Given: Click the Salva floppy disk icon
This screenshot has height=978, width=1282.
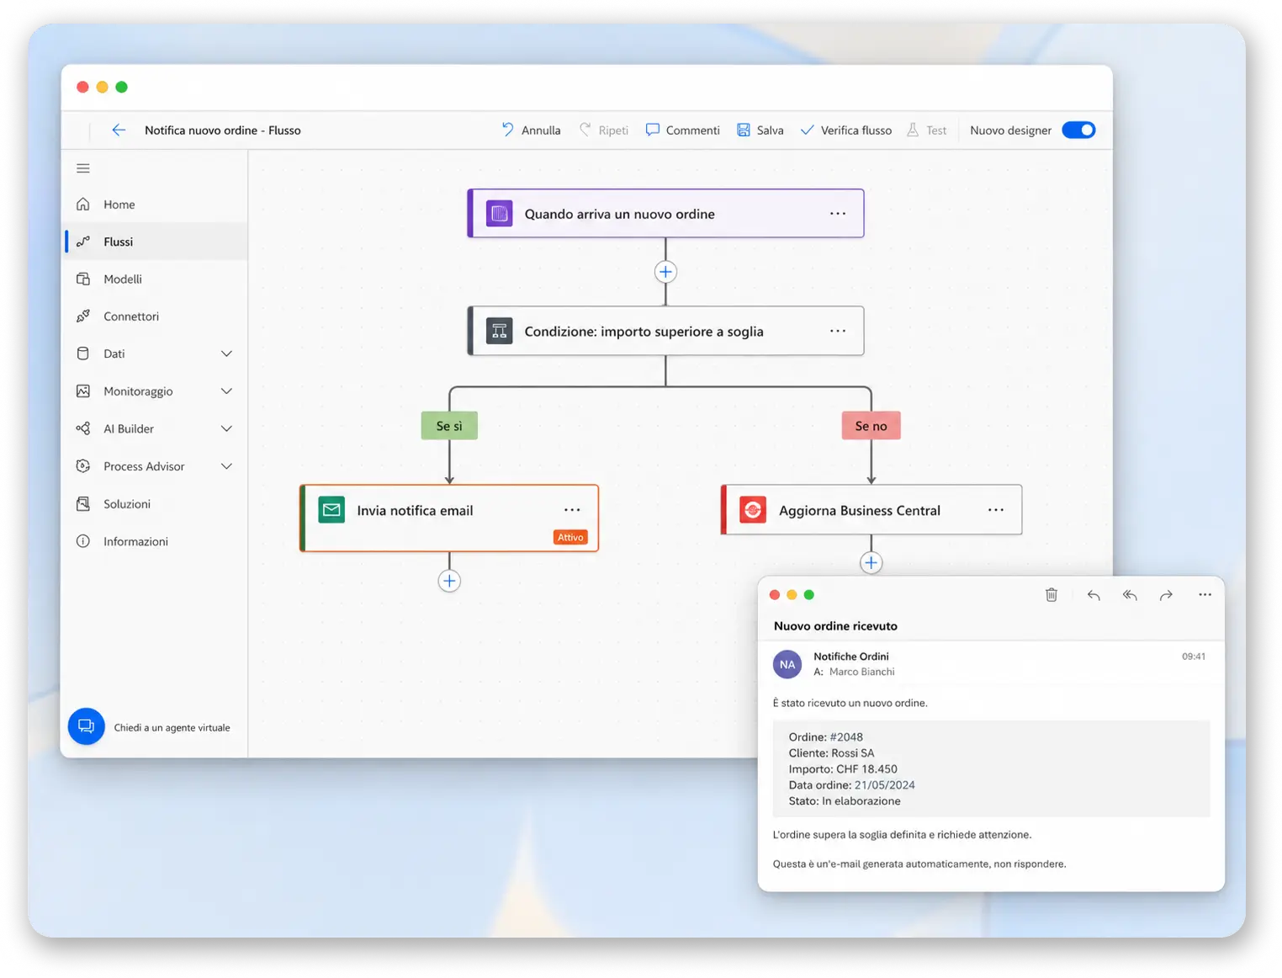Looking at the screenshot, I should pyautogui.click(x=744, y=130).
